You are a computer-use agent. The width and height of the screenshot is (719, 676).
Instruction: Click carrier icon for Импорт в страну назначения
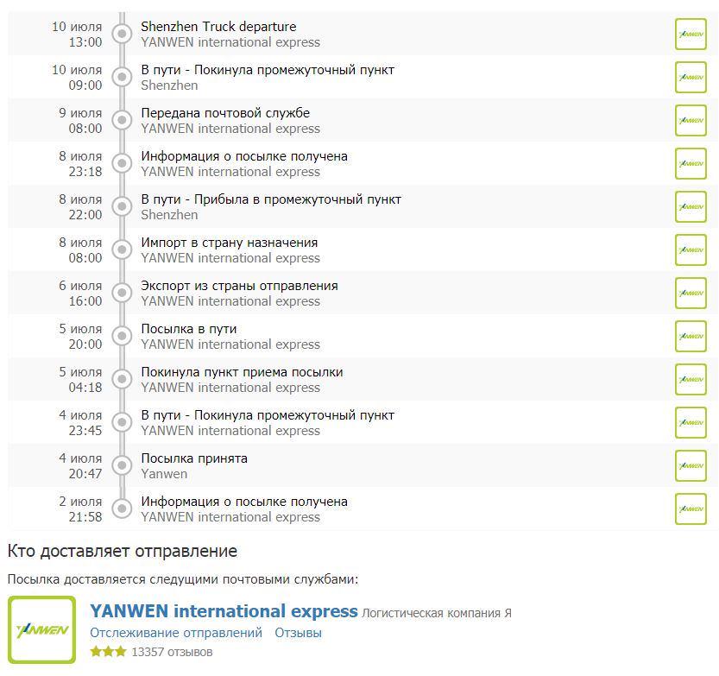691,250
